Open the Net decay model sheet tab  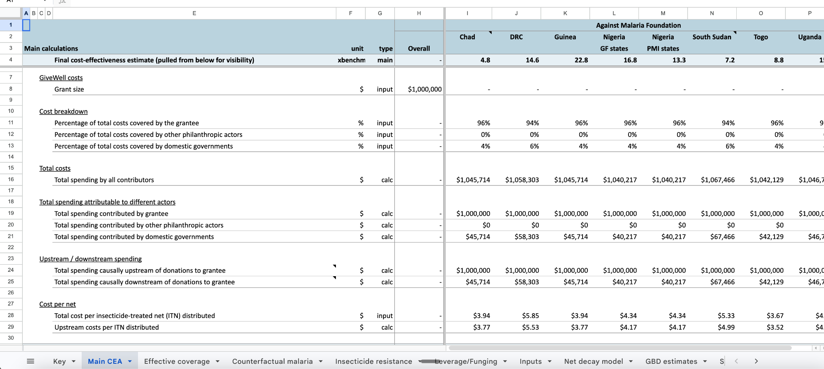pos(593,361)
